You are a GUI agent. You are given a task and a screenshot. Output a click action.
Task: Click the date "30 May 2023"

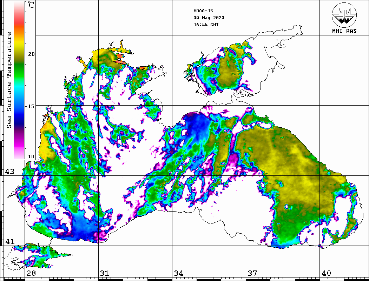pyautogui.click(x=209, y=18)
